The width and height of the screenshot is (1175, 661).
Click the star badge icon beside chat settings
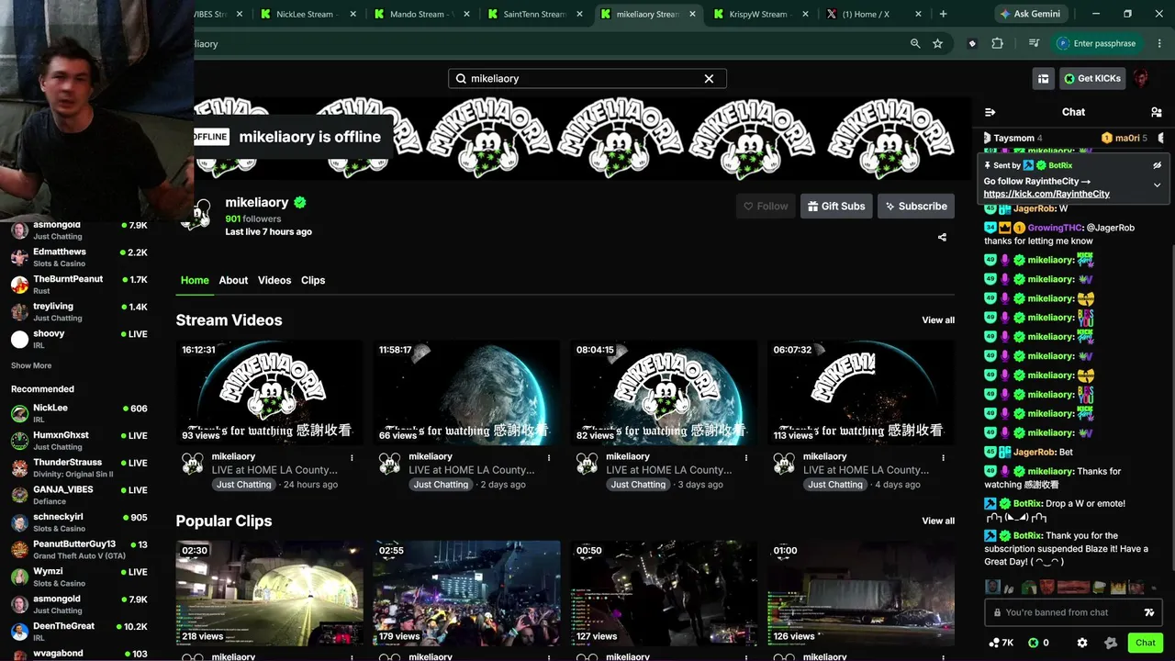[x=1111, y=643]
